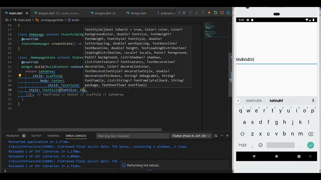Click the debug console input prompt chevron

point(5,171)
